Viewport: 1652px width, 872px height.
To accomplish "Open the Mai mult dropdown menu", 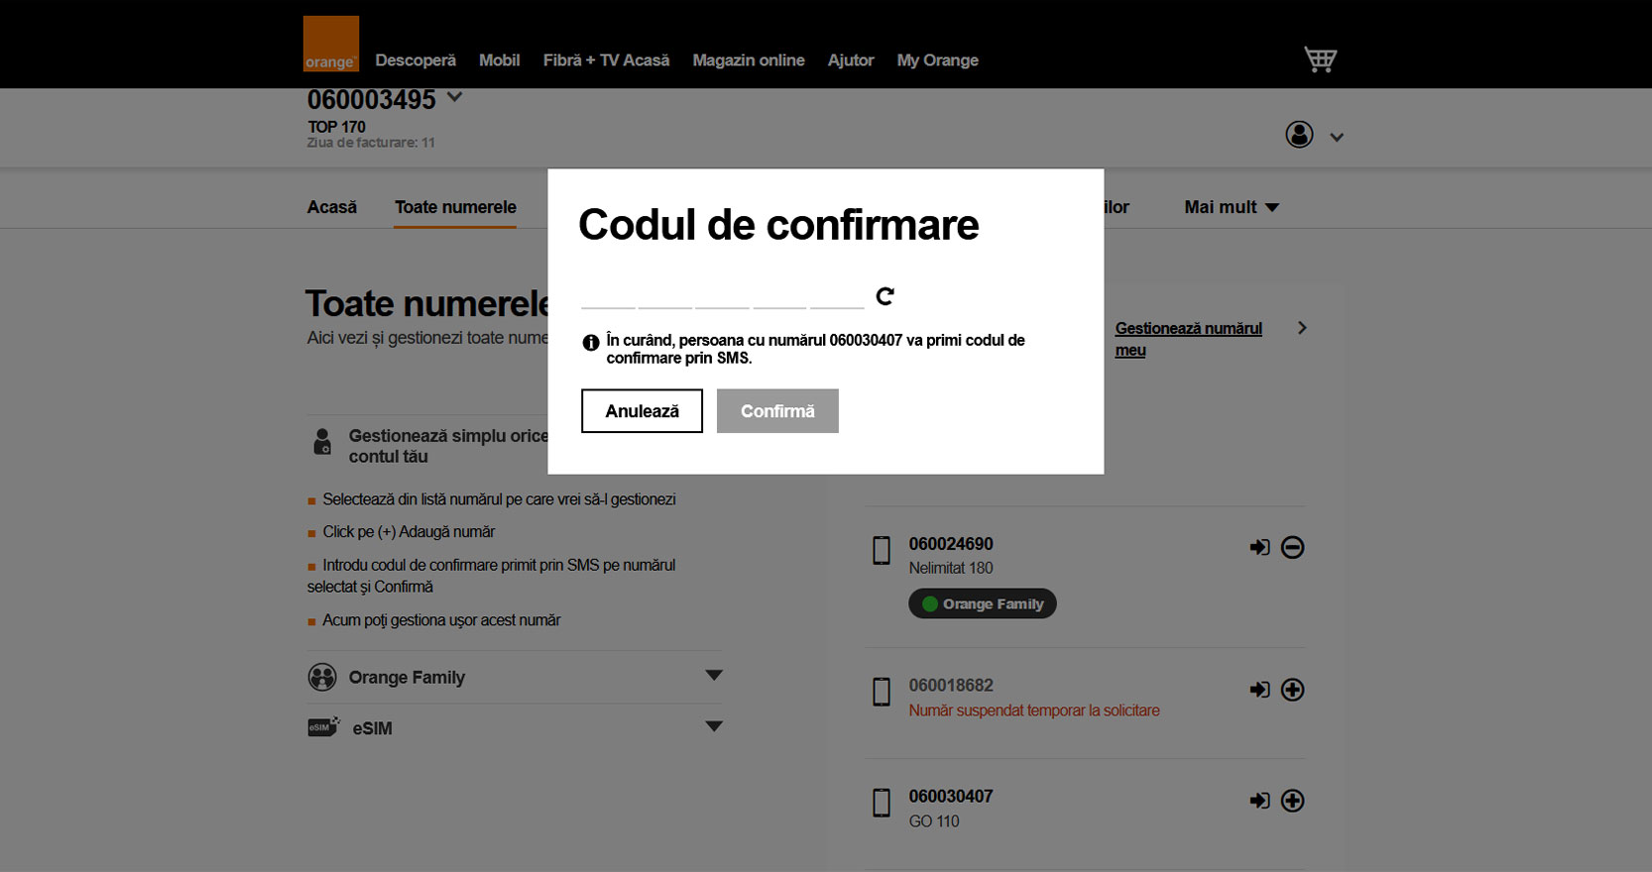I will (1231, 207).
